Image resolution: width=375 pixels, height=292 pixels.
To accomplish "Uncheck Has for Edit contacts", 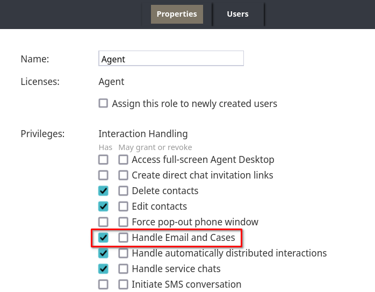I will click(x=103, y=206).
